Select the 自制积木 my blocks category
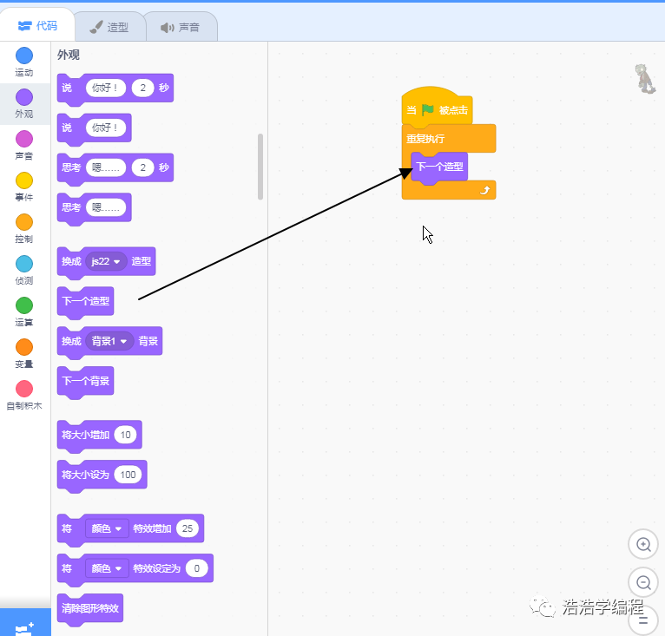 (24, 394)
